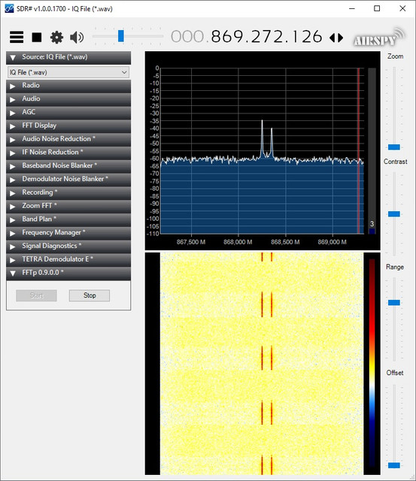Image resolution: width=416 pixels, height=481 pixels.
Task: Expand the IF Noise Reduction panel
Action: [x=68, y=153]
